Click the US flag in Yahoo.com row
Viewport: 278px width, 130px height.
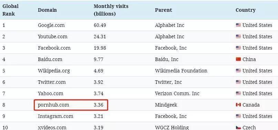(x=238, y=93)
